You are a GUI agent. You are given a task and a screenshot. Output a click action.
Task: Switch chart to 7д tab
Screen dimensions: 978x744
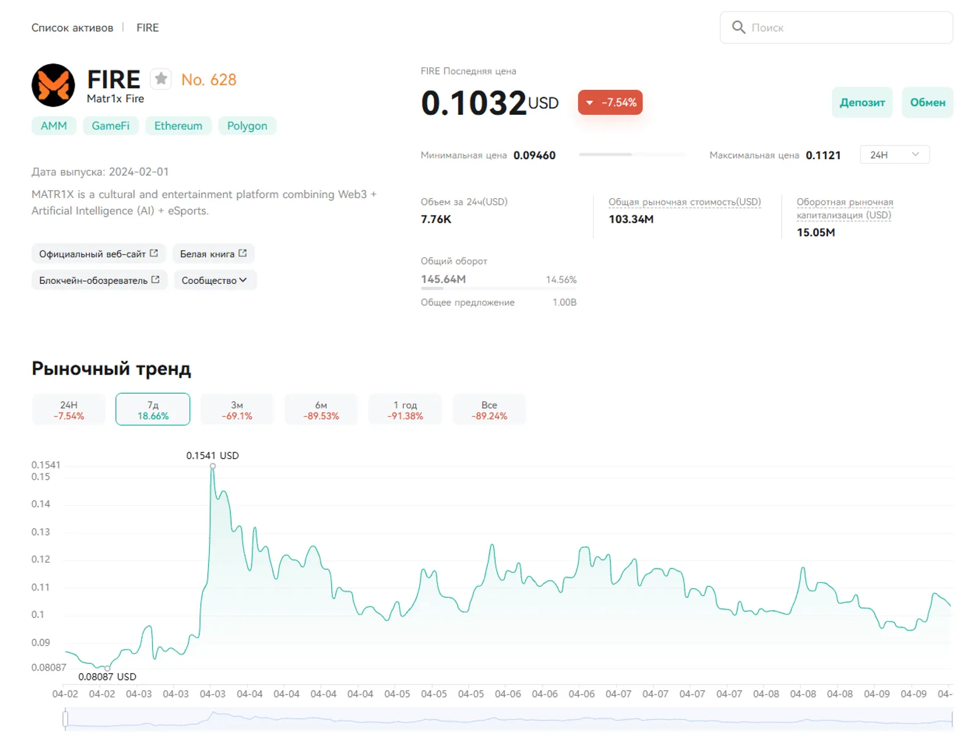153,410
